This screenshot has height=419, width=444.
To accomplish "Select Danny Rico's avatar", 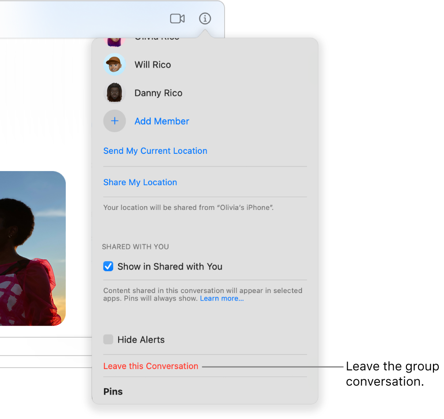I will pyautogui.click(x=115, y=93).
